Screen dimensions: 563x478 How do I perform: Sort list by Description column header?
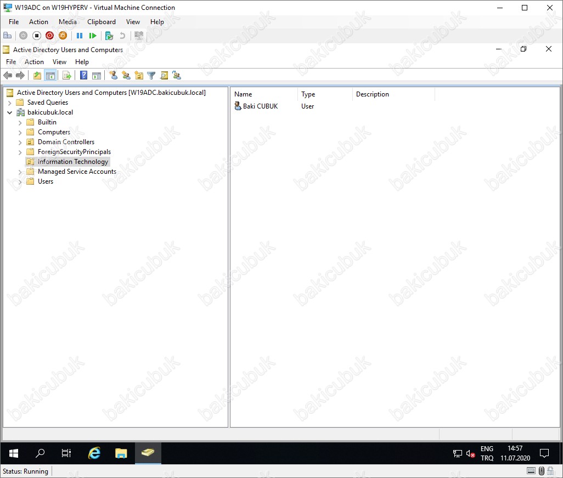tap(393, 94)
